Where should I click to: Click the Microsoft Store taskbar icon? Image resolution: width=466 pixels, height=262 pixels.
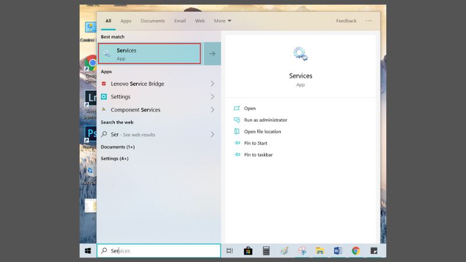click(248, 251)
